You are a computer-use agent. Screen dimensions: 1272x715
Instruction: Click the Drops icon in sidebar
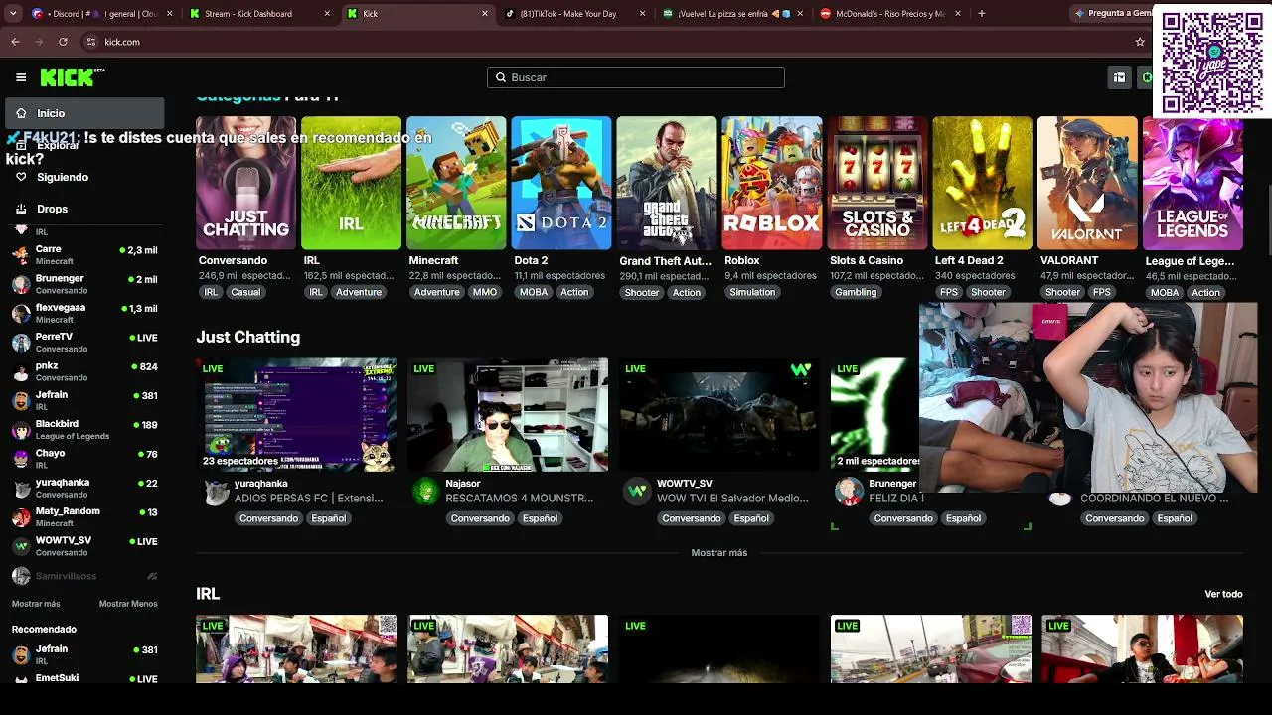(x=21, y=209)
